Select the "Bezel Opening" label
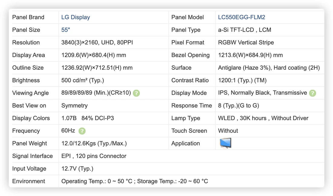 (190, 55)
